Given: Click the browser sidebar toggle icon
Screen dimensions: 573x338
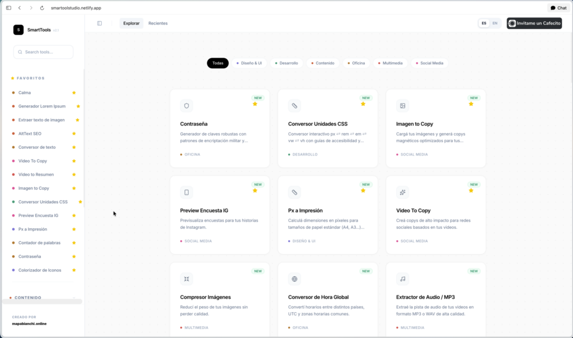Looking at the screenshot, I should [x=8, y=8].
